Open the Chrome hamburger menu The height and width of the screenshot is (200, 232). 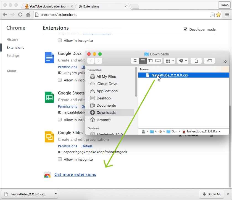[x=227, y=14]
